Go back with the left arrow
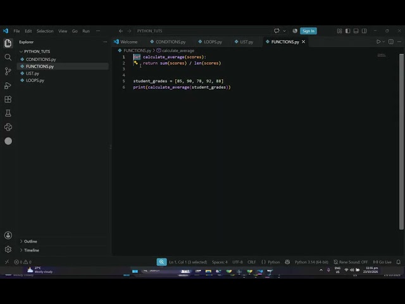405x304 pixels. coord(121,31)
